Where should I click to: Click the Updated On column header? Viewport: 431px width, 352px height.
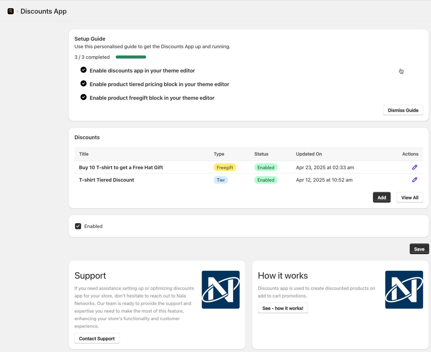[309, 154]
